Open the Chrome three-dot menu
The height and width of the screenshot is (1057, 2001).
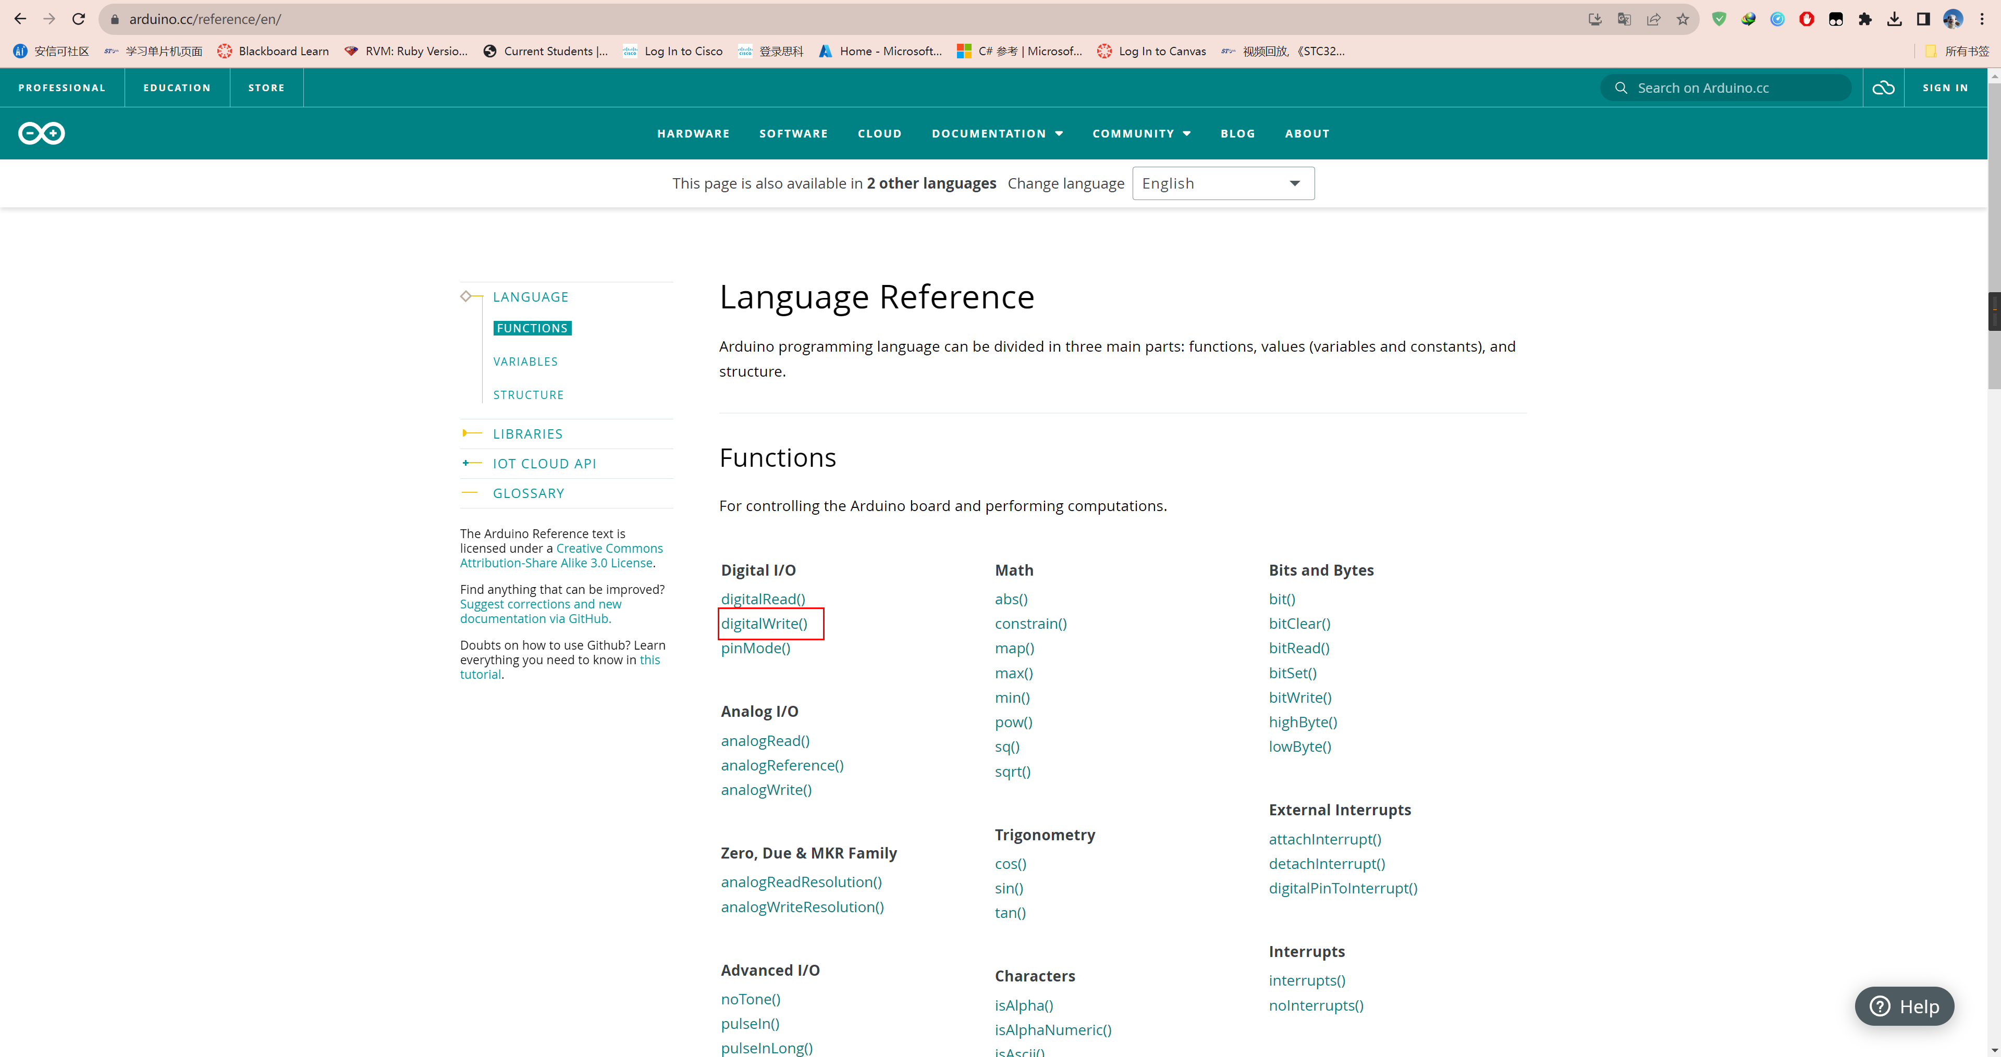tap(1982, 19)
